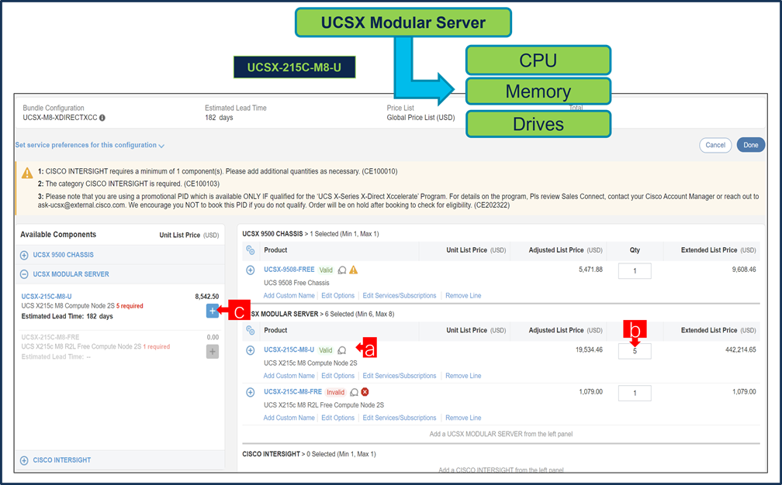Click the headset icon next to UCSX-215C-M8-U
The image size is (782, 485).
coord(342,350)
